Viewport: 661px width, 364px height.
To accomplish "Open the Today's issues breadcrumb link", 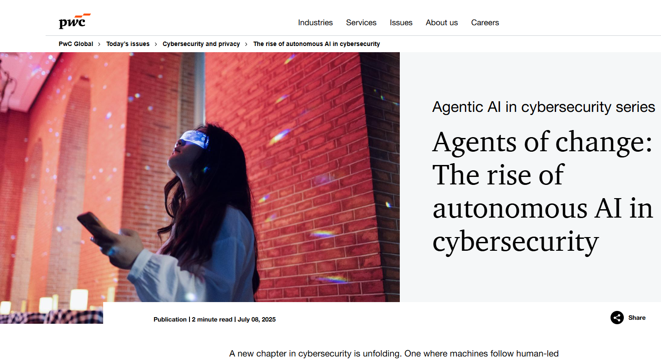I will pyautogui.click(x=128, y=44).
